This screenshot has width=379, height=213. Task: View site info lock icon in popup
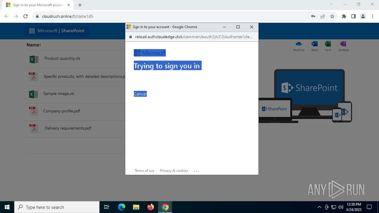(131, 37)
